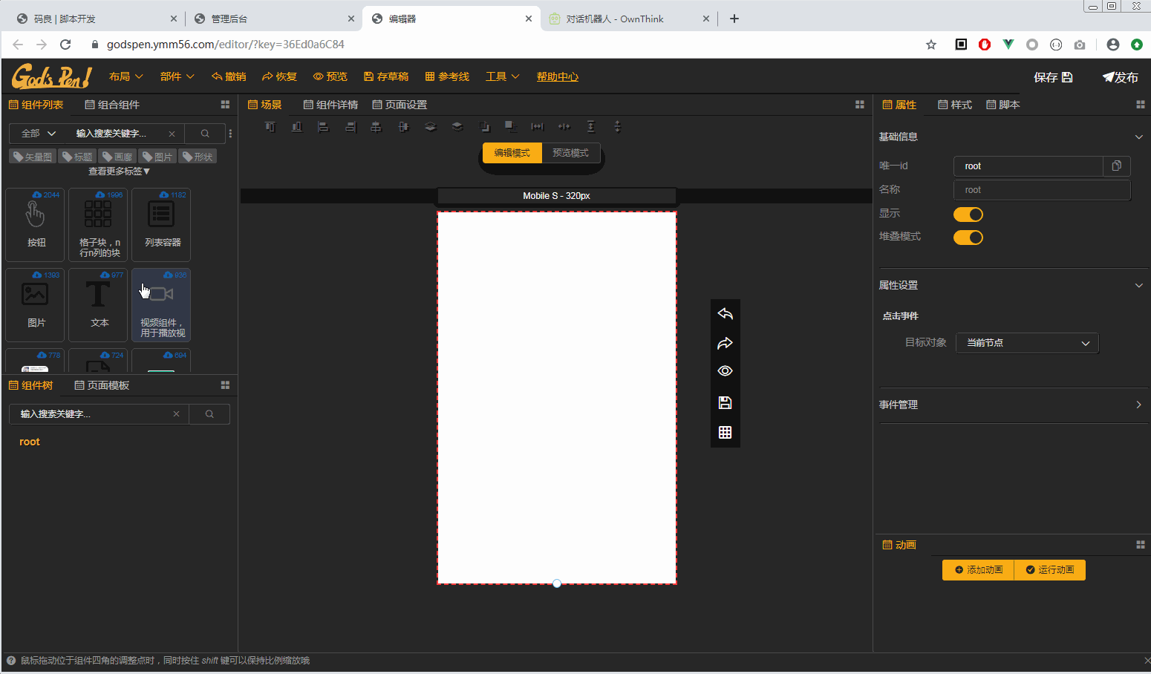1151x674 pixels.
Task: Toggle visibility with floating eye icon
Action: tap(726, 371)
